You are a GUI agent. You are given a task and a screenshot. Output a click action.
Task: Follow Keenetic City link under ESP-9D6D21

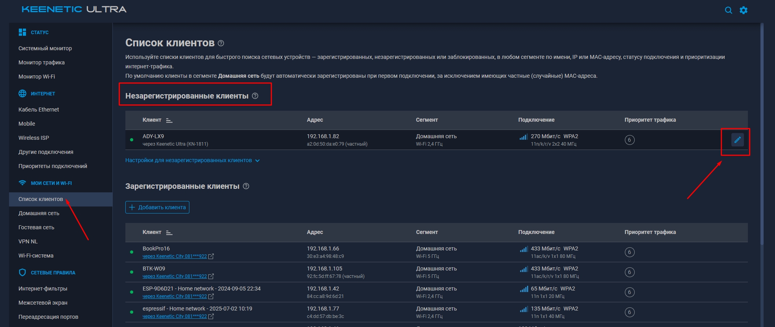click(x=174, y=296)
